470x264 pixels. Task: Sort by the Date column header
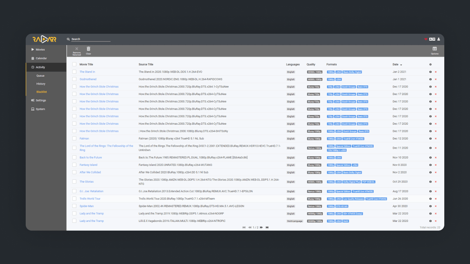[395, 65]
